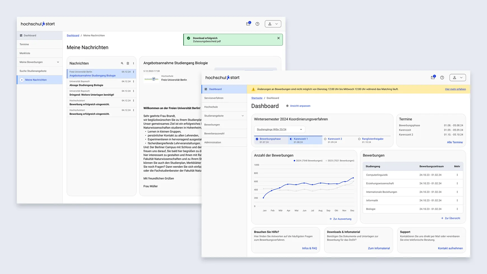Open search in the Nachrichten panel
This screenshot has height=274, width=487.
click(122, 63)
